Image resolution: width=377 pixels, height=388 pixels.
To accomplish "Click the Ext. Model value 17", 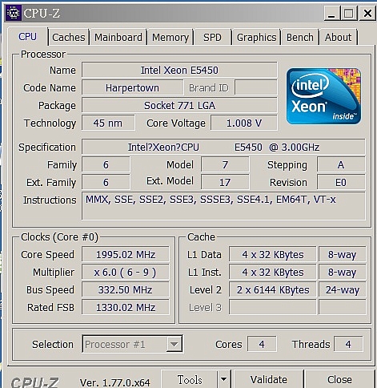I will click(x=225, y=182).
